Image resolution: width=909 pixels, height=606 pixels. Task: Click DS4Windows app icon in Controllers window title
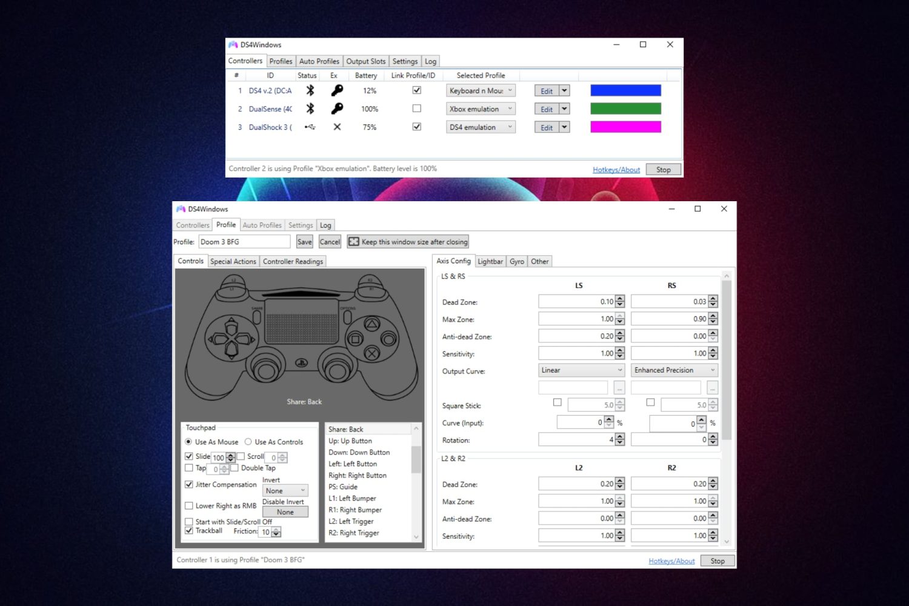point(233,44)
